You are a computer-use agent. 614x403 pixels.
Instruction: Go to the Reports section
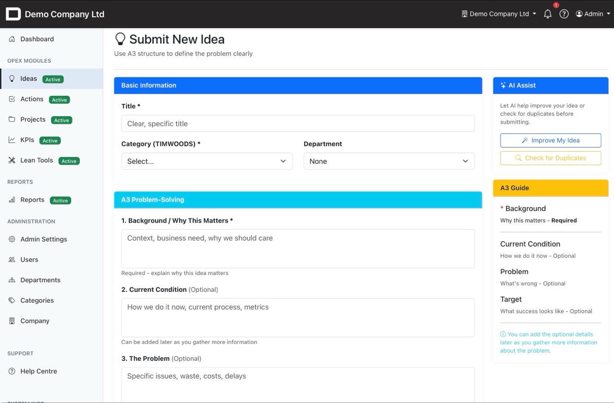click(x=32, y=199)
